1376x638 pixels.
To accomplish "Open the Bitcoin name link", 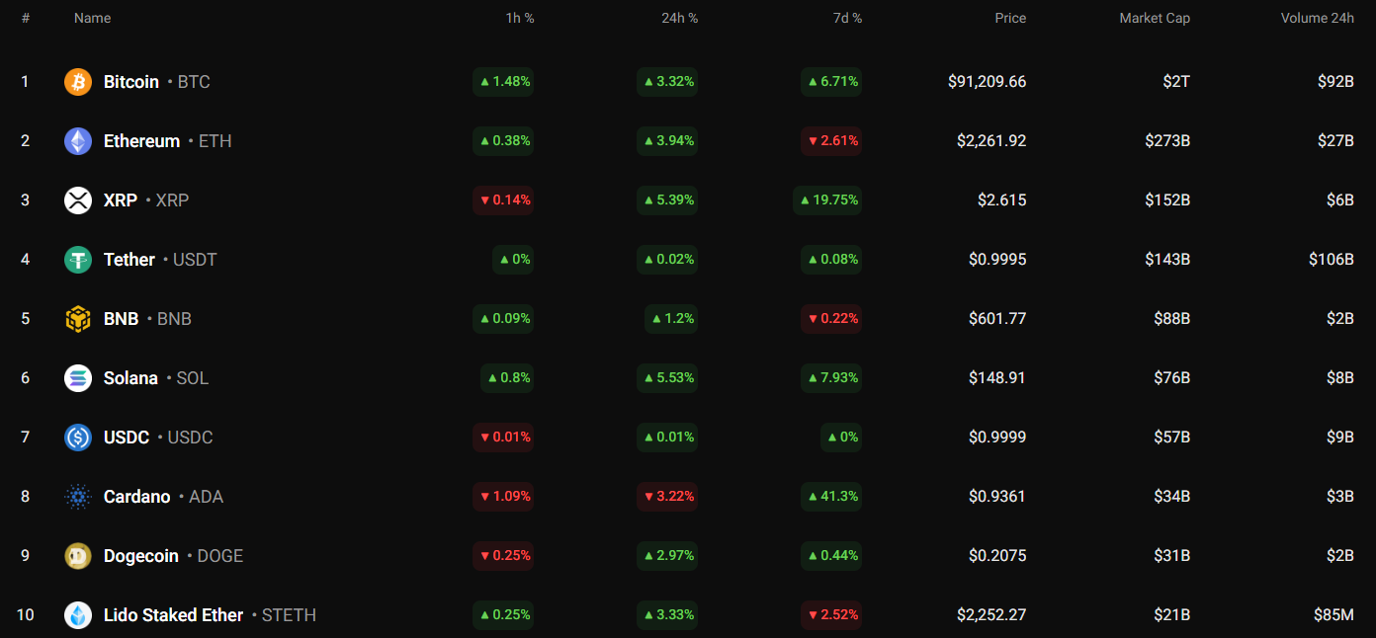I will (131, 82).
